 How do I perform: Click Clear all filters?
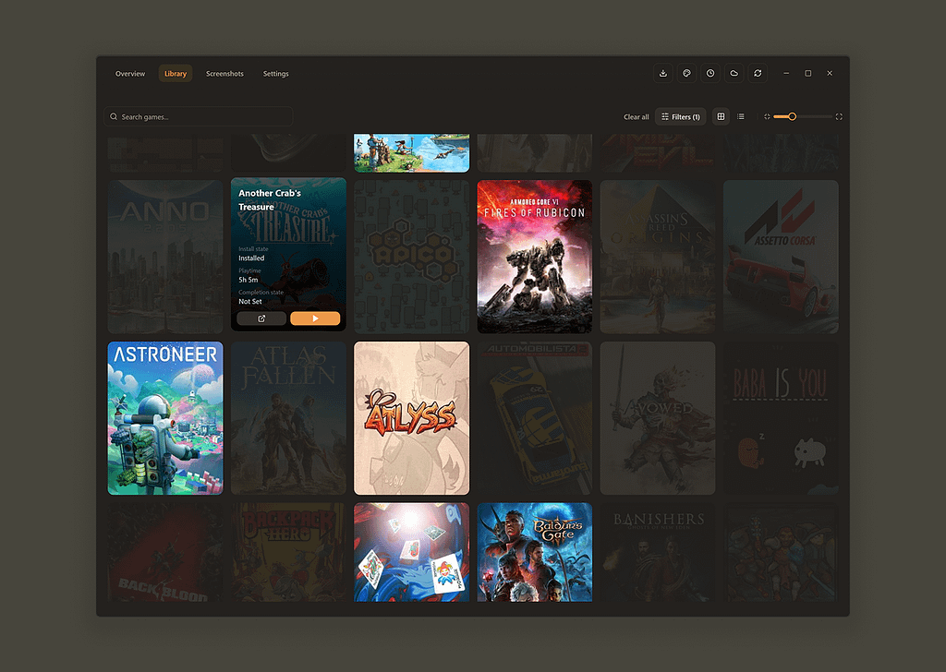pyautogui.click(x=636, y=117)
